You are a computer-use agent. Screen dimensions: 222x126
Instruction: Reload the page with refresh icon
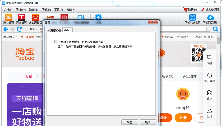coord(19,29)
